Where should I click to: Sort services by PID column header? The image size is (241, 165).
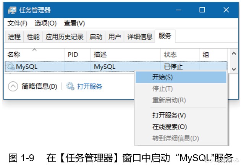click(78, 55)
